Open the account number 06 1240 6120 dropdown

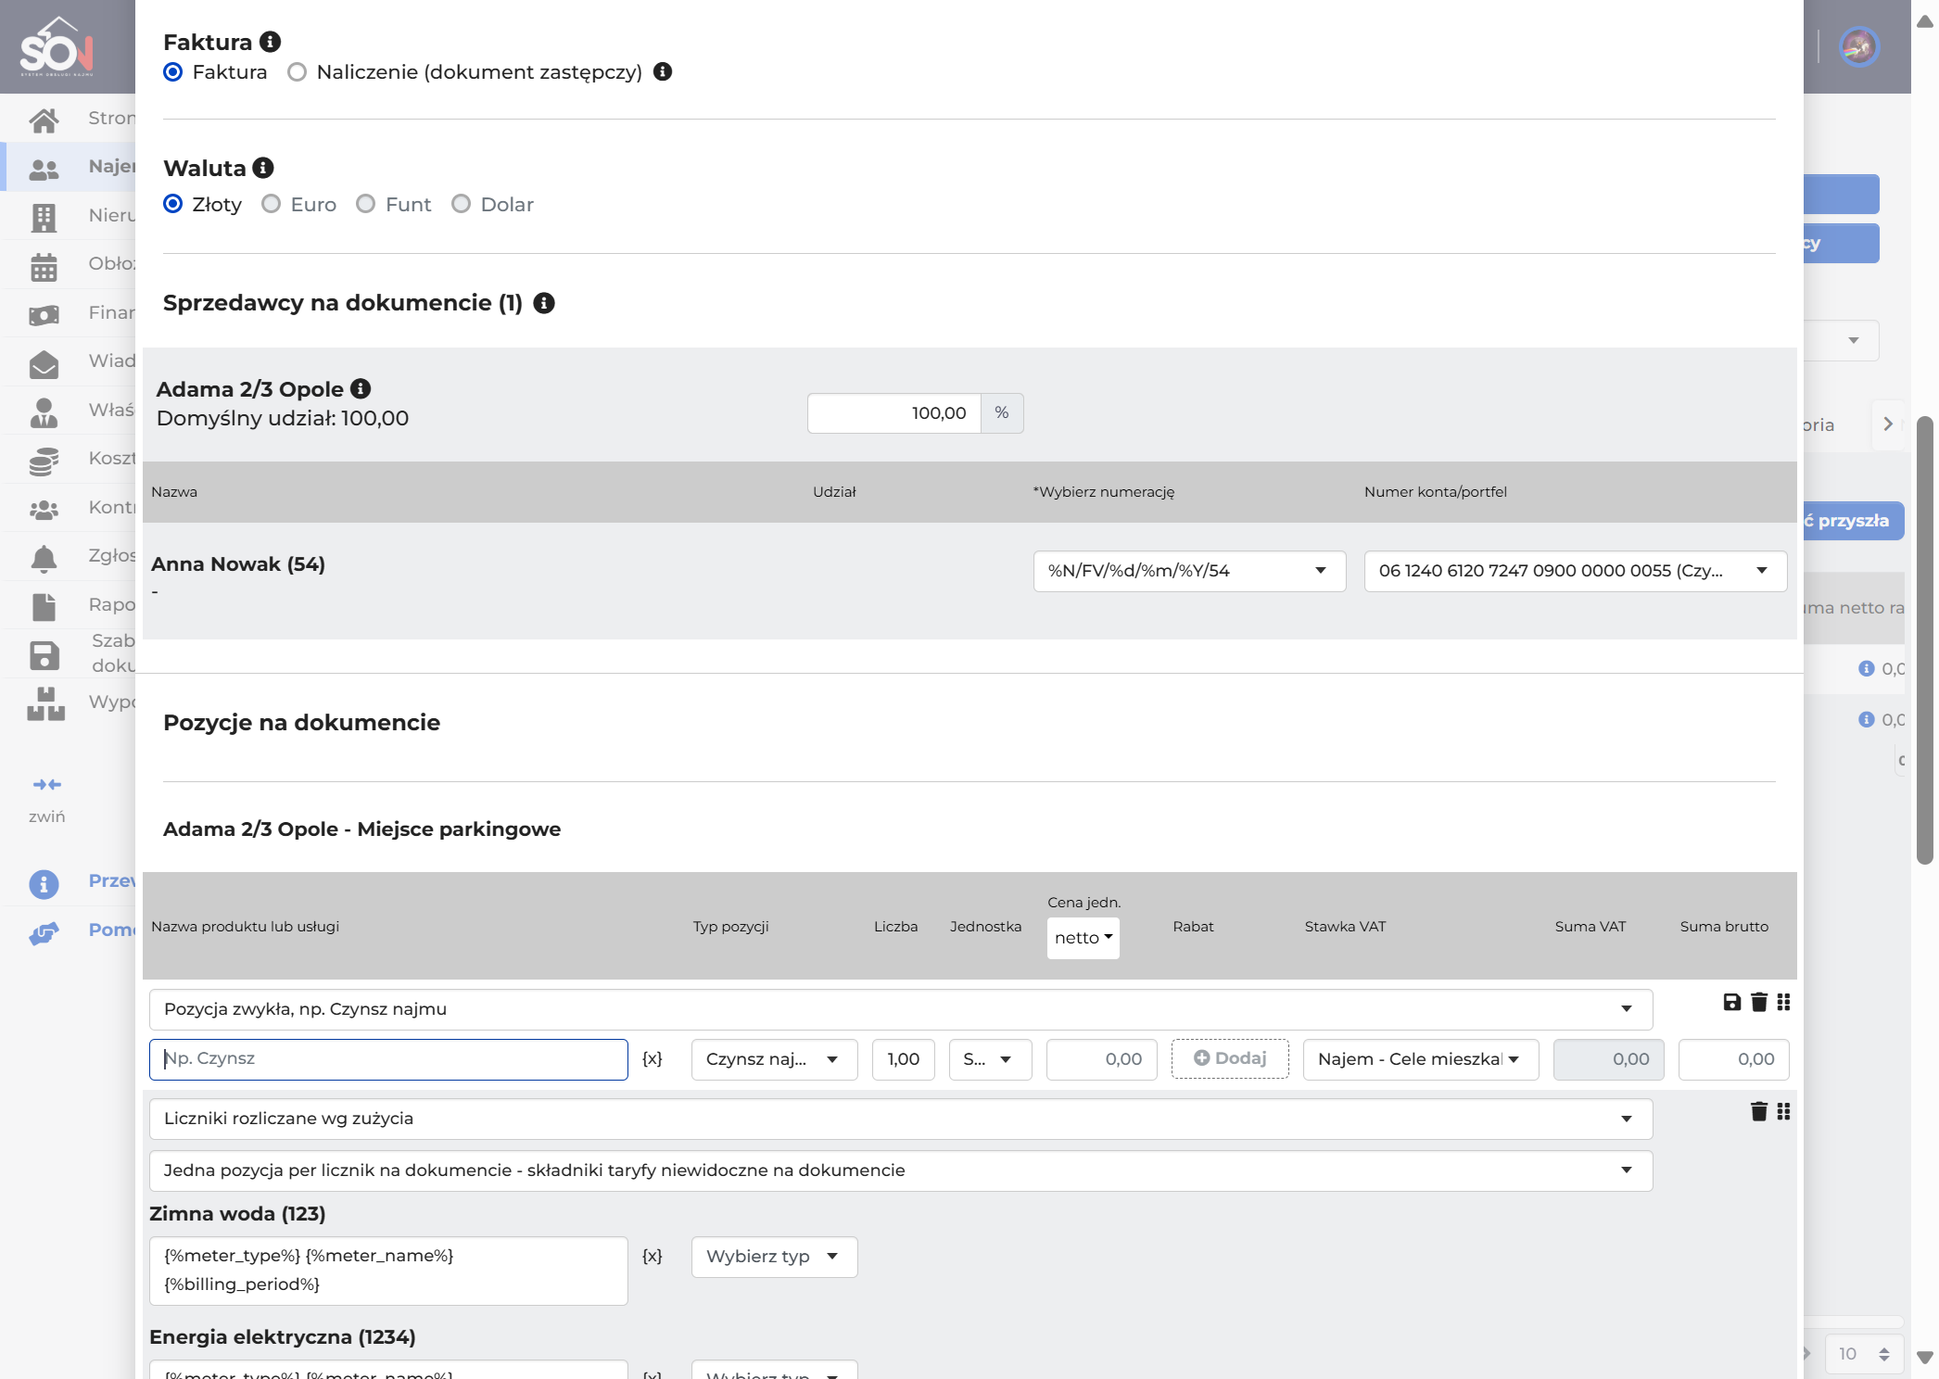(x=1576, y=571)
